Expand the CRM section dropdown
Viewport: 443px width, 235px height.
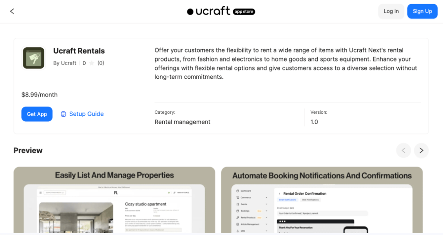point(266,231)
